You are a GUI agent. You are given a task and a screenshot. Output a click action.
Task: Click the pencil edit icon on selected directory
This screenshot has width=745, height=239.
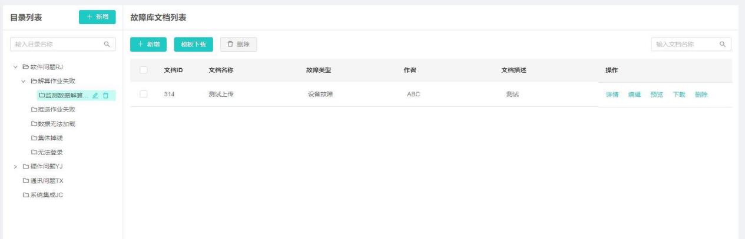click(x=95, y=95)
